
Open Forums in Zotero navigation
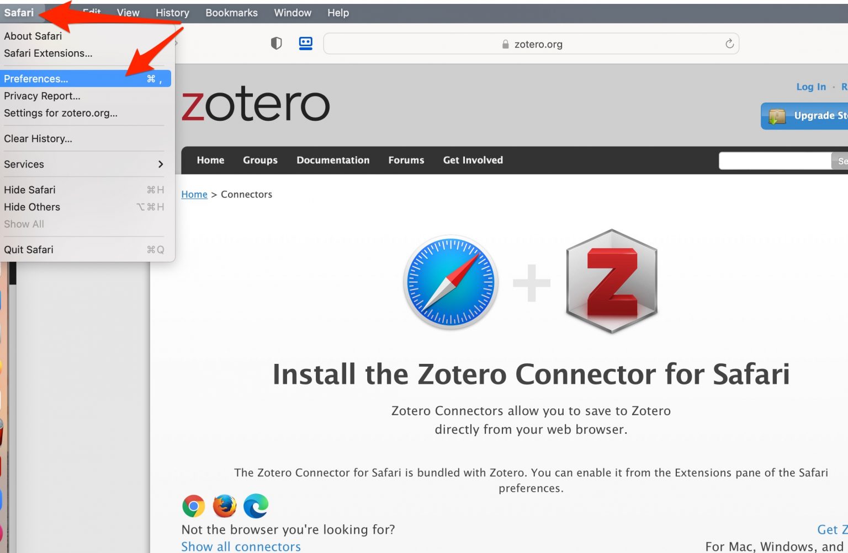pos(406,160)
